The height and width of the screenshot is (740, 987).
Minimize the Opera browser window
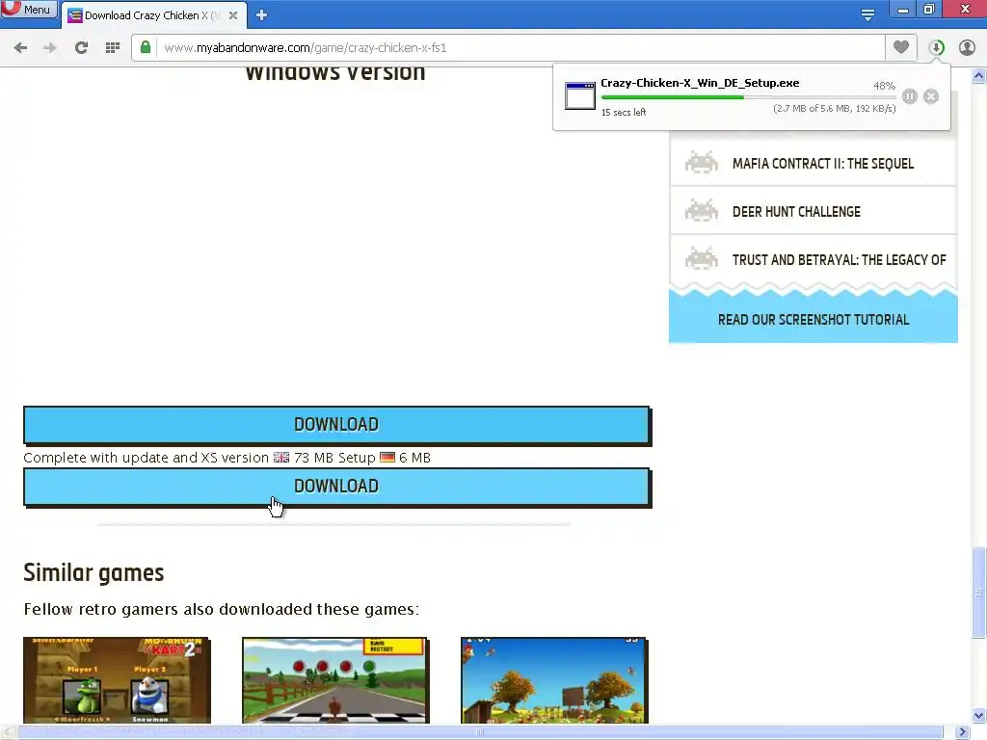[903, 10]
